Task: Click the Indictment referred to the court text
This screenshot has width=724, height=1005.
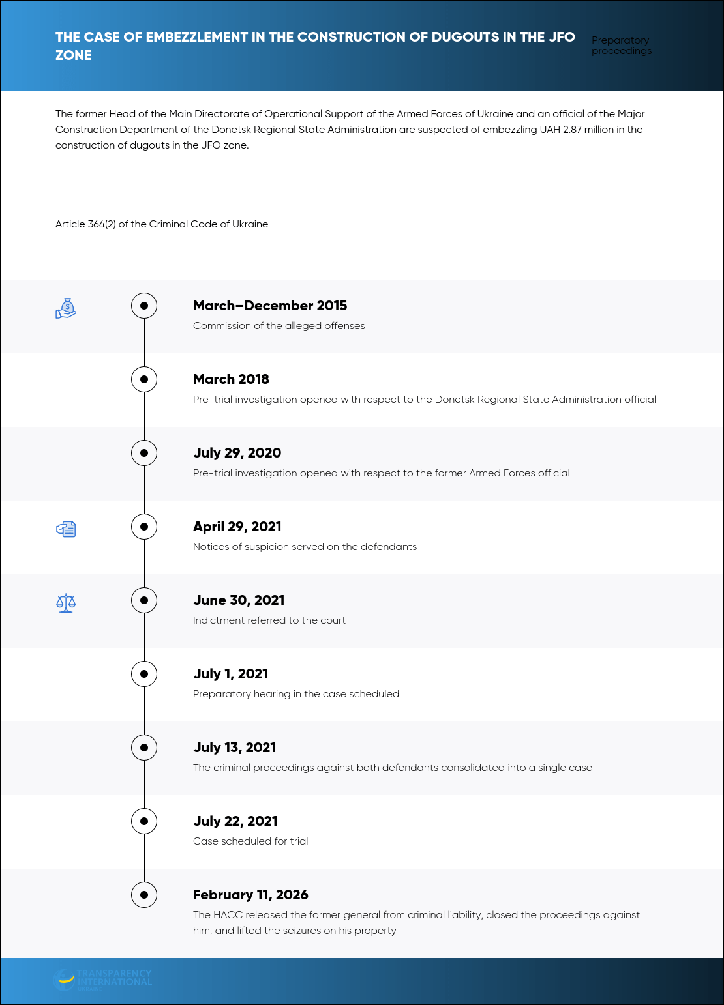Action: (x=269, y=620)
